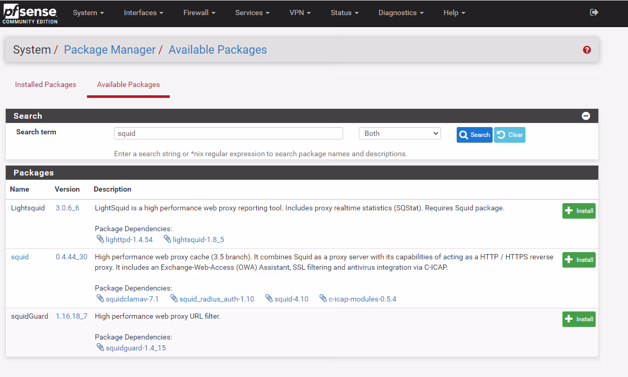Open the squid package name link
628x377 pixels.
coord(20,257)
